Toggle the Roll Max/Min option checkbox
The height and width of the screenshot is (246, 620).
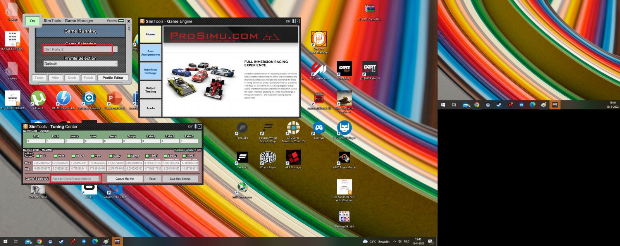pyautogui.click(x=38, y=156)
